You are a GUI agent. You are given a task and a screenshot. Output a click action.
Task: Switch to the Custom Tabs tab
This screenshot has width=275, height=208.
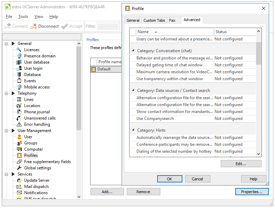click(154, 20)
